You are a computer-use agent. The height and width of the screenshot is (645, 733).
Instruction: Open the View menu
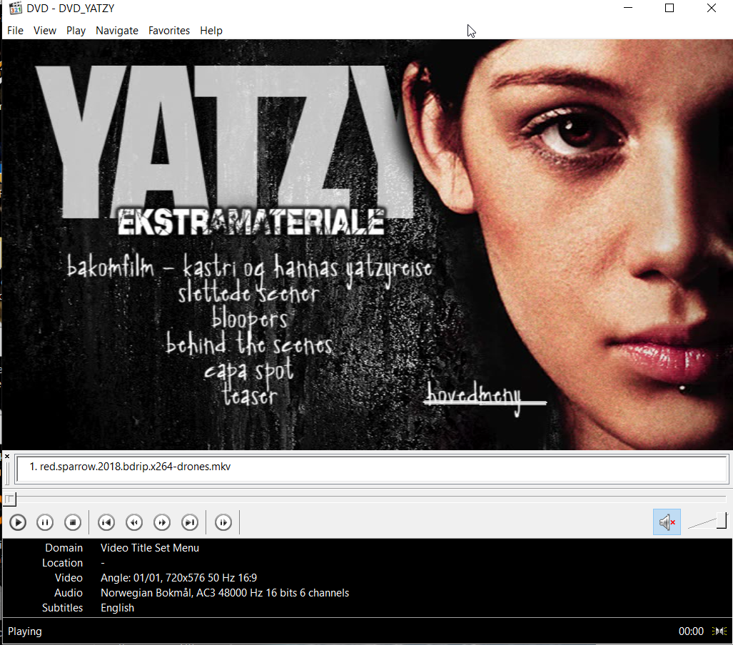45,31
